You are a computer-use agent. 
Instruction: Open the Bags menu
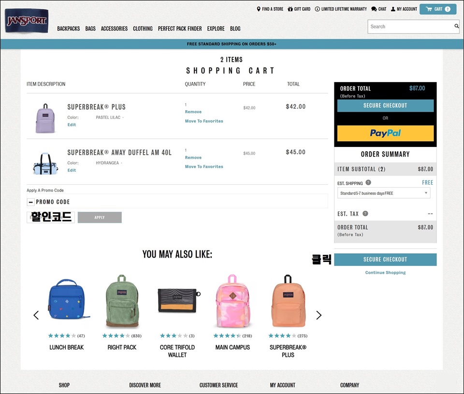pyautogui.click(x=90, y=29)
